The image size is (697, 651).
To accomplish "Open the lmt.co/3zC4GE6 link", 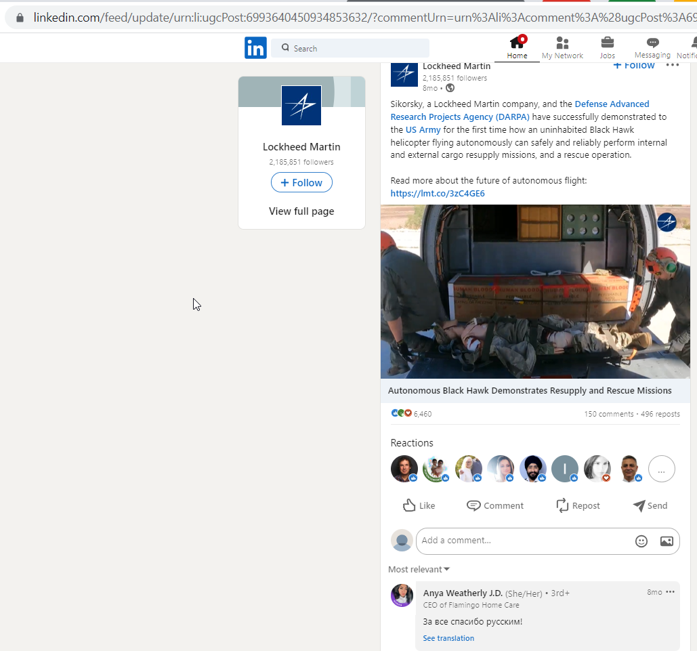I will 438,194.
